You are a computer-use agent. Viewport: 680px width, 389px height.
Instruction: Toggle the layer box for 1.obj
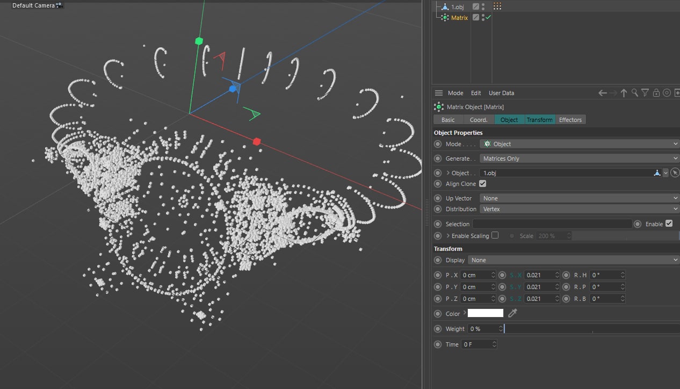475,6
